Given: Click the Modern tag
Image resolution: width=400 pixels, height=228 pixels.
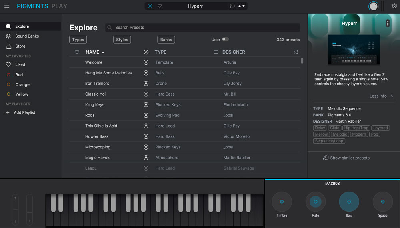Looking at the screenshot, I should 359,134.
